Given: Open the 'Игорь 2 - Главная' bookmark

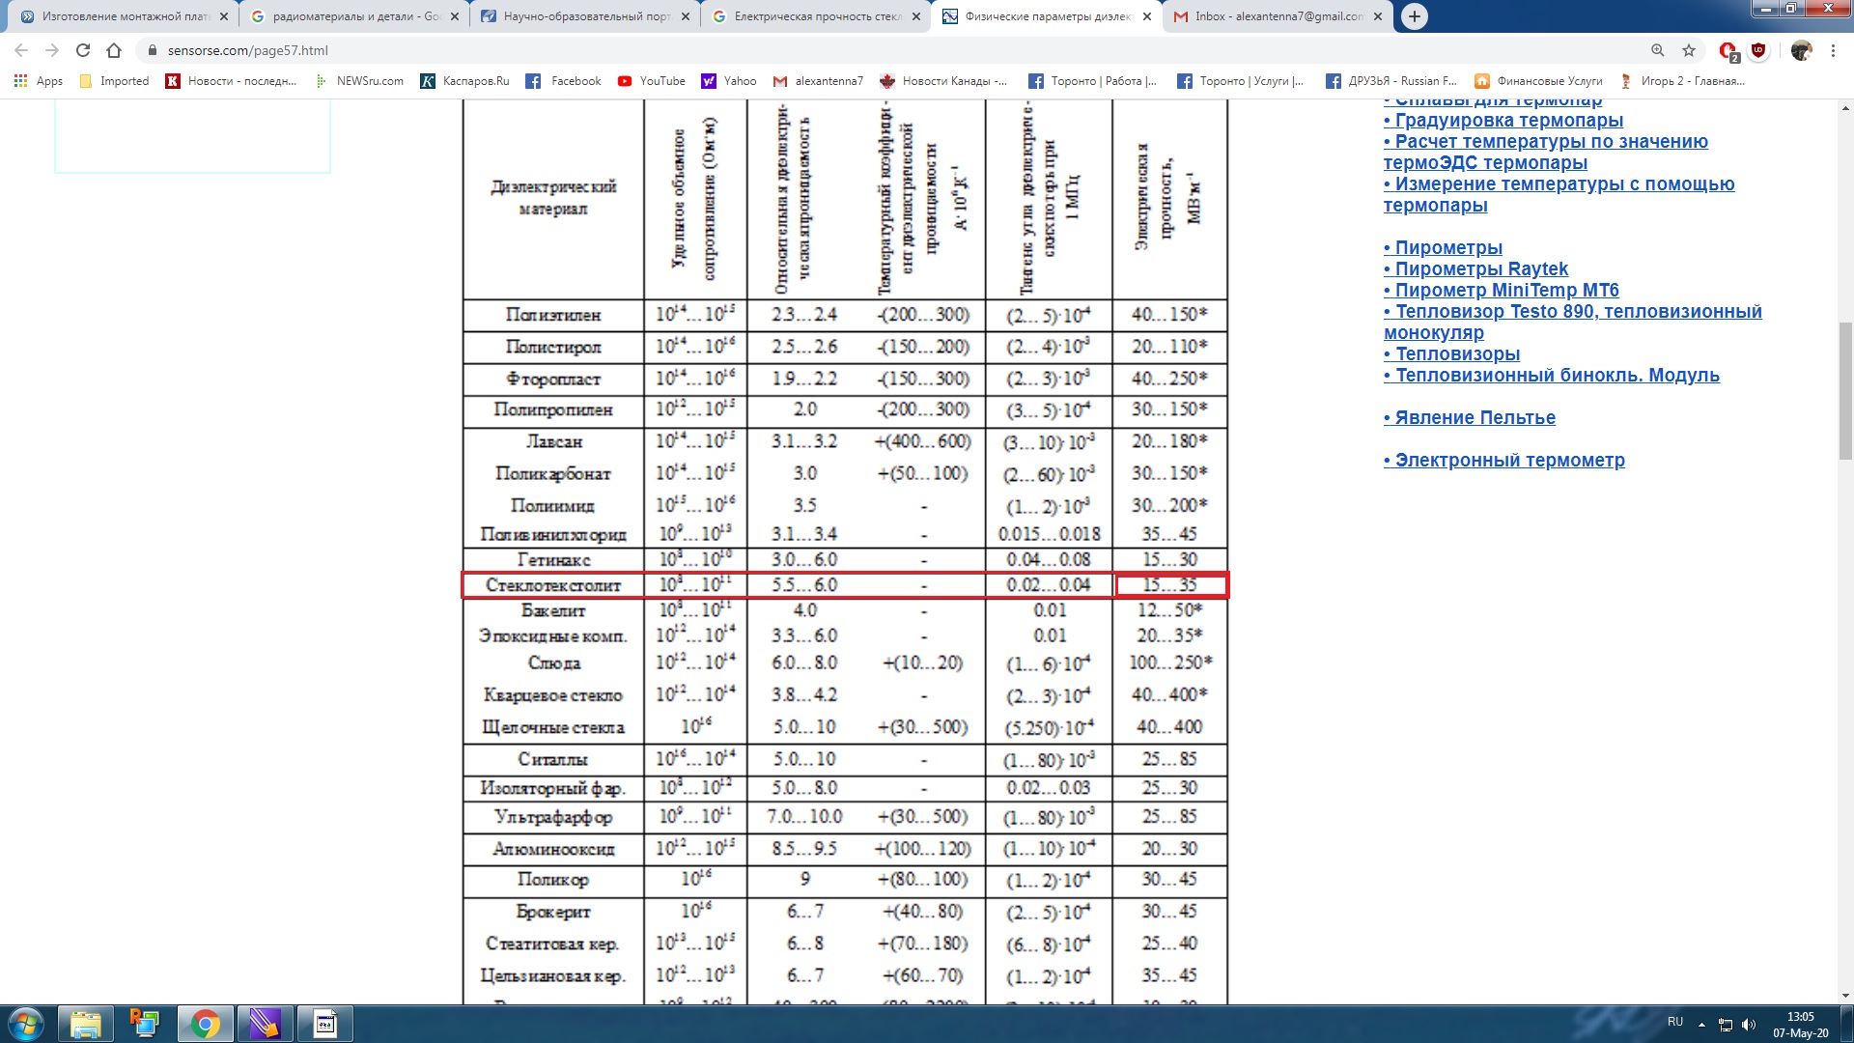Looking at the screenshot, I should pyautogui.click(x=1682, y=81).
